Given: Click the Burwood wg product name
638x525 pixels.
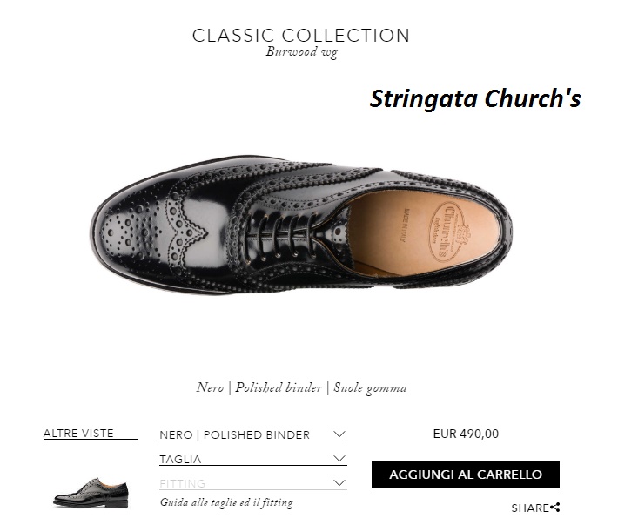Looking at the screenshot, I should pos(301,52).
